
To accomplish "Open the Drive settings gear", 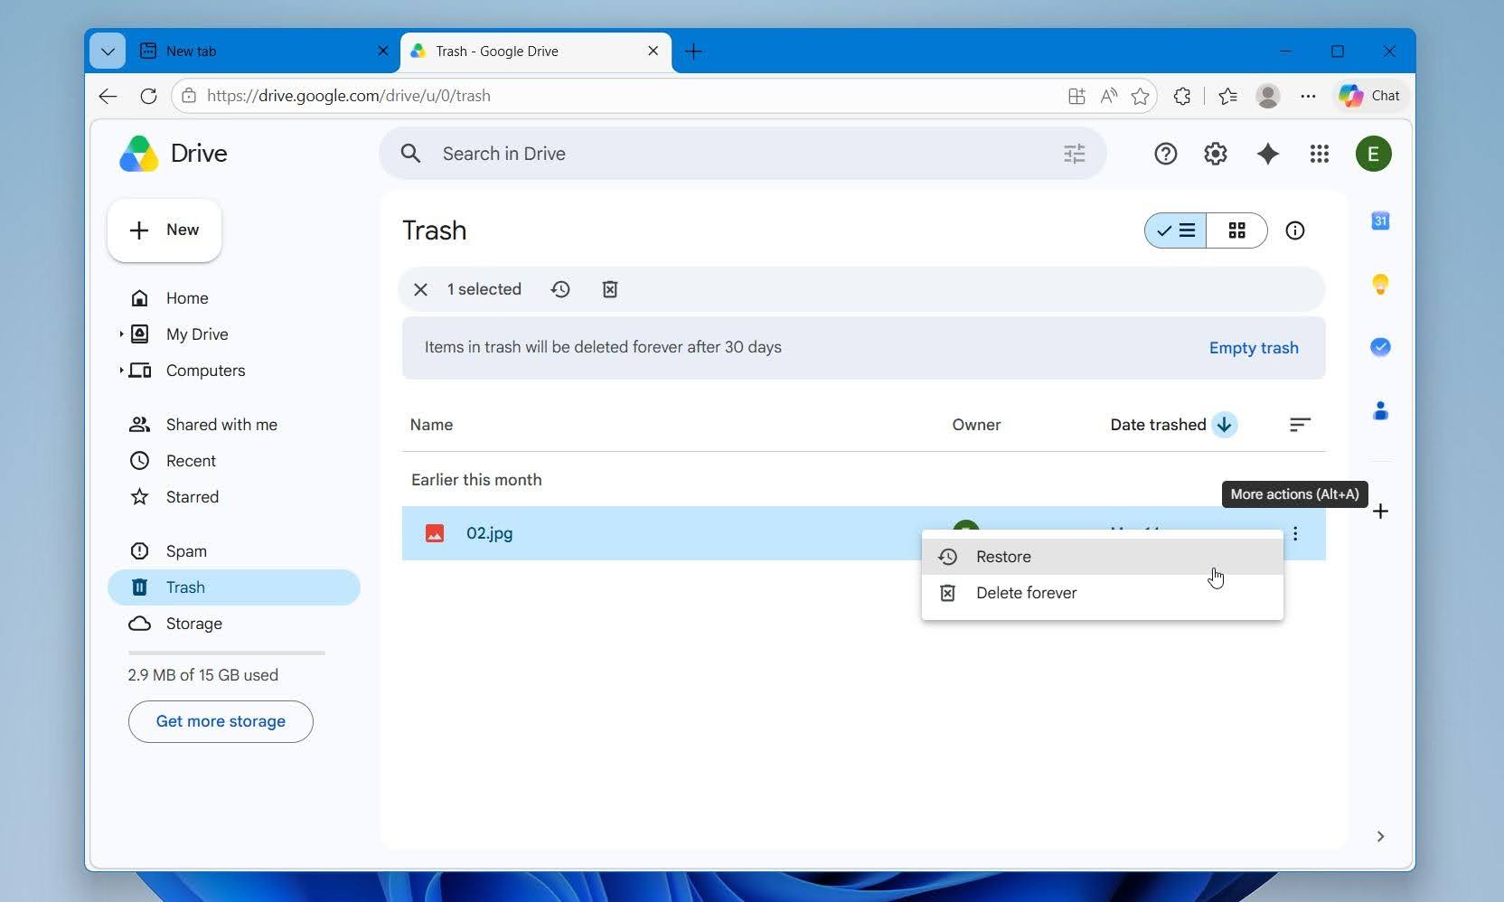I will (x=1215, y=154).
